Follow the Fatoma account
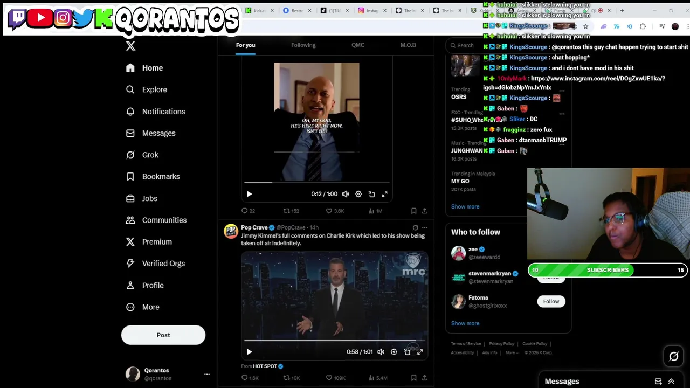Screen dimensions: 690x388 pyautogui.click(x=551, y=301)
